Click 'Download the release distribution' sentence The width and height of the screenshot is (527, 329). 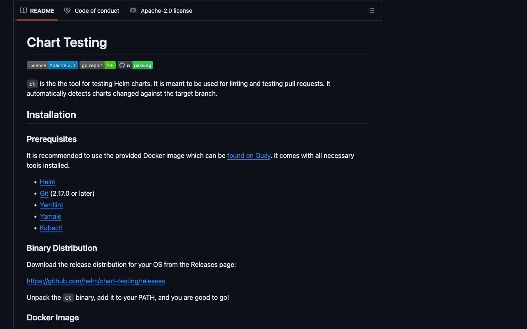pos(131,264)
